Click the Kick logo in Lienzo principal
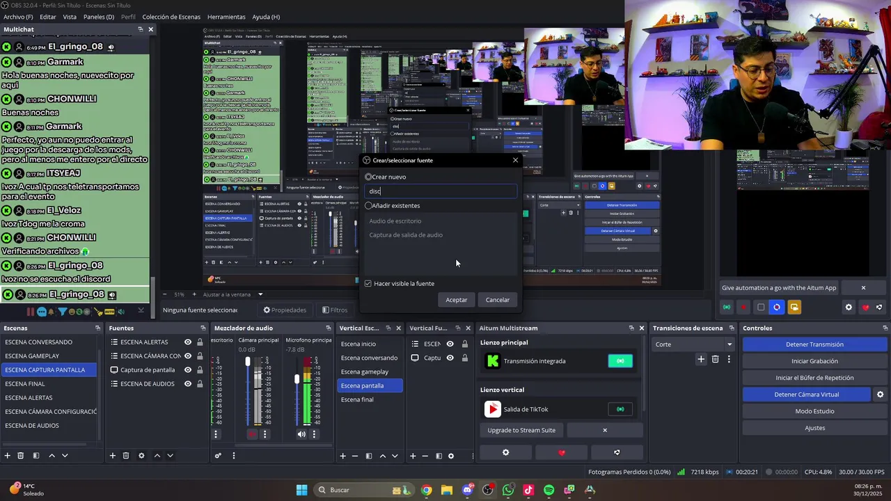This screenshot has height=501, width=891. 493,361
